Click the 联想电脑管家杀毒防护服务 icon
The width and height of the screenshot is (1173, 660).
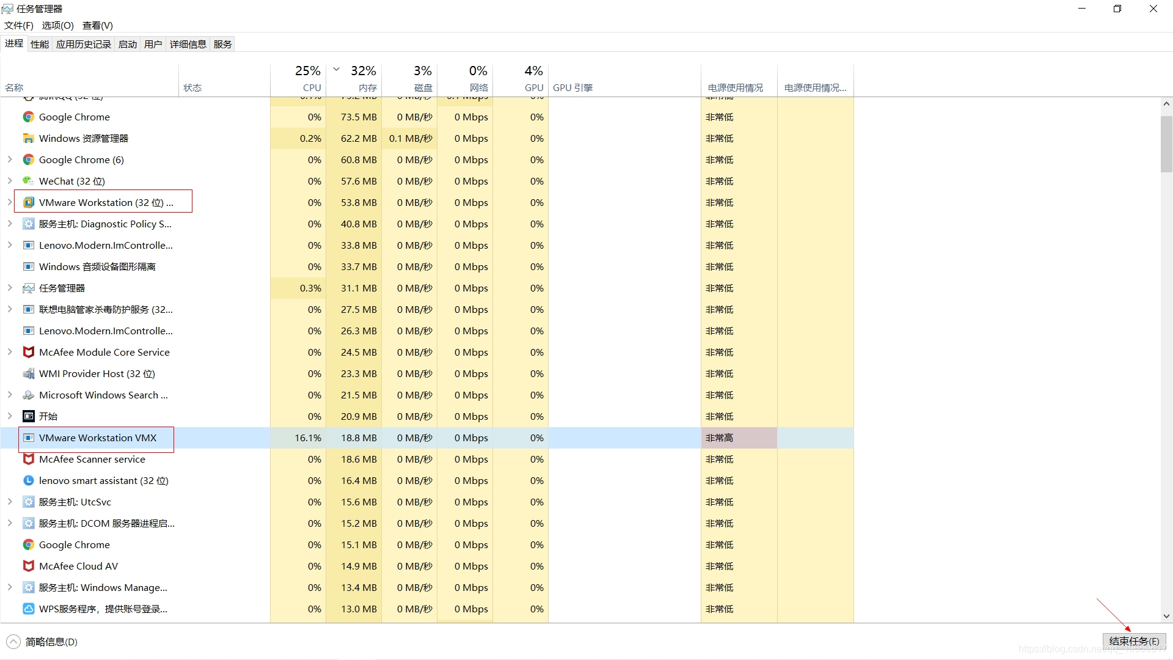(x=28, y=309)
